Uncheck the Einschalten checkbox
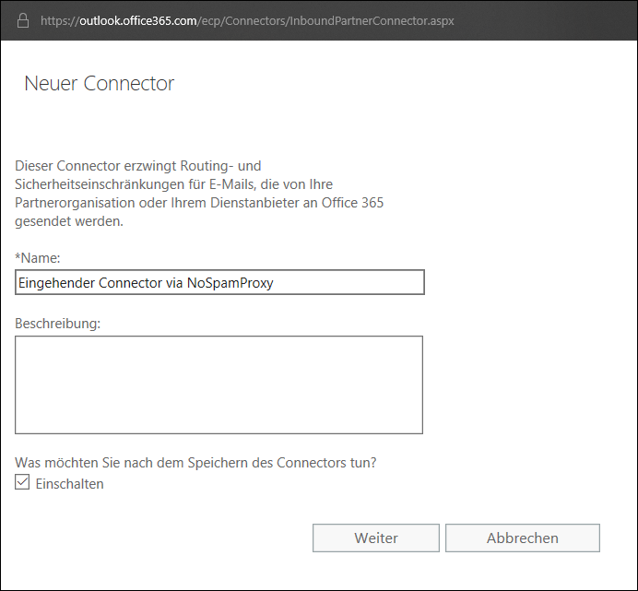Viewport: 638px width, 591px height. tap(22, 482)
